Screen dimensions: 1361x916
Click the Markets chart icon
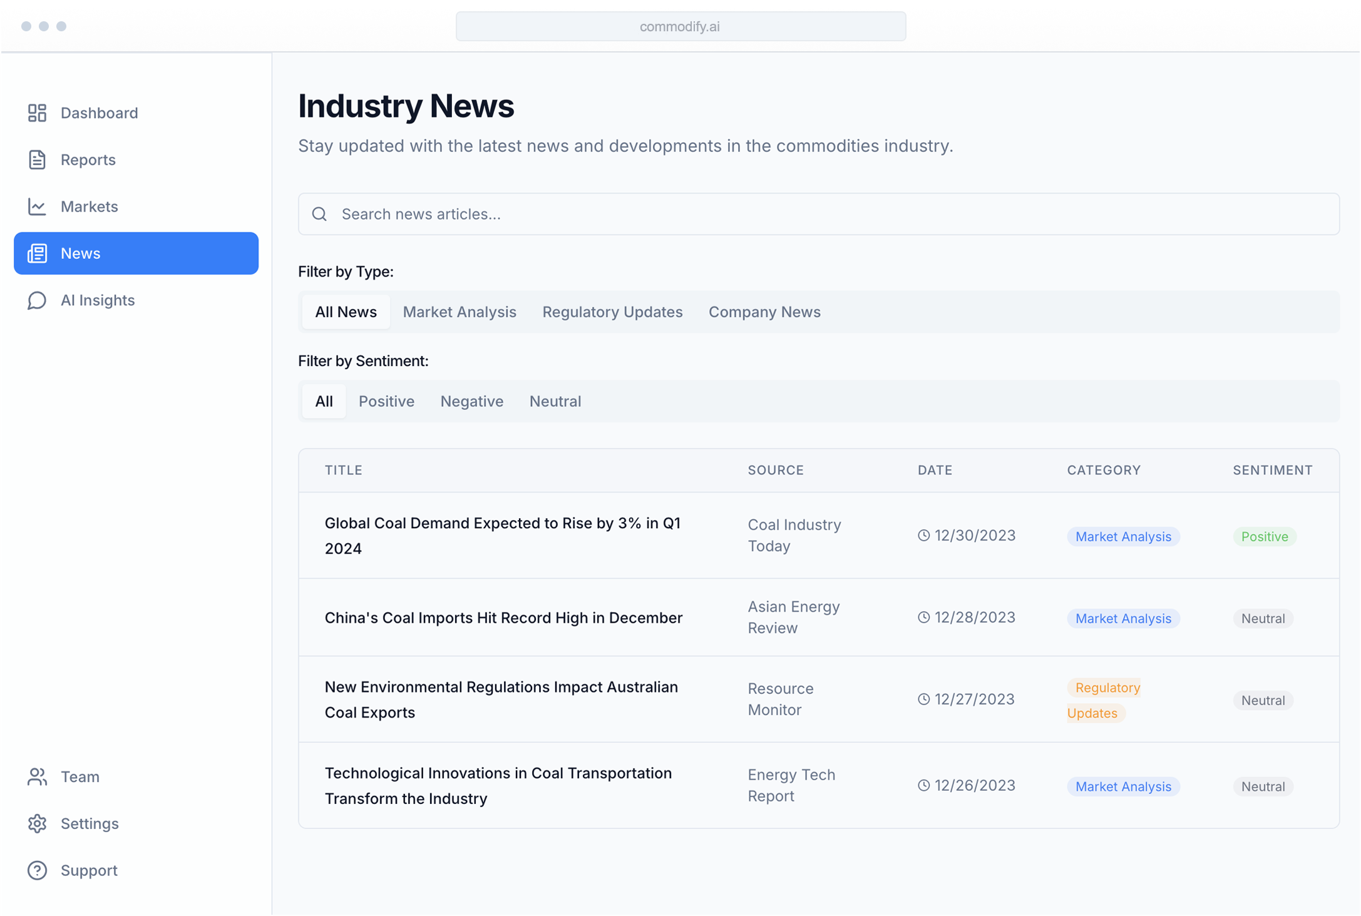coord(37,206)
